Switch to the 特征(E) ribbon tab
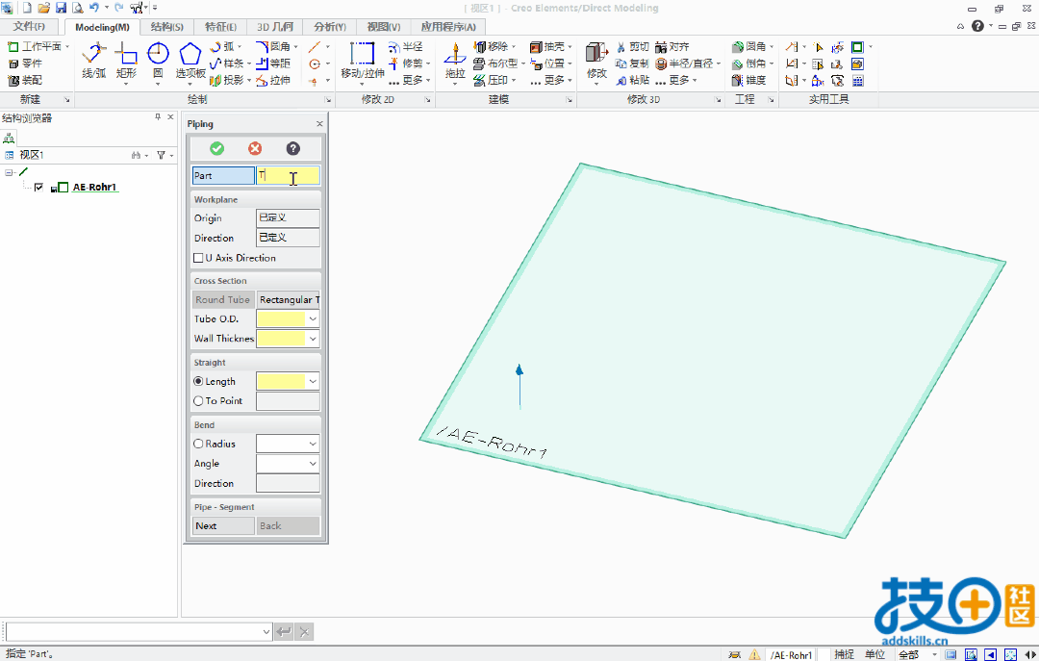 click(220, 27)
